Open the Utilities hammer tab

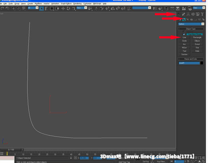click(202, 14)
